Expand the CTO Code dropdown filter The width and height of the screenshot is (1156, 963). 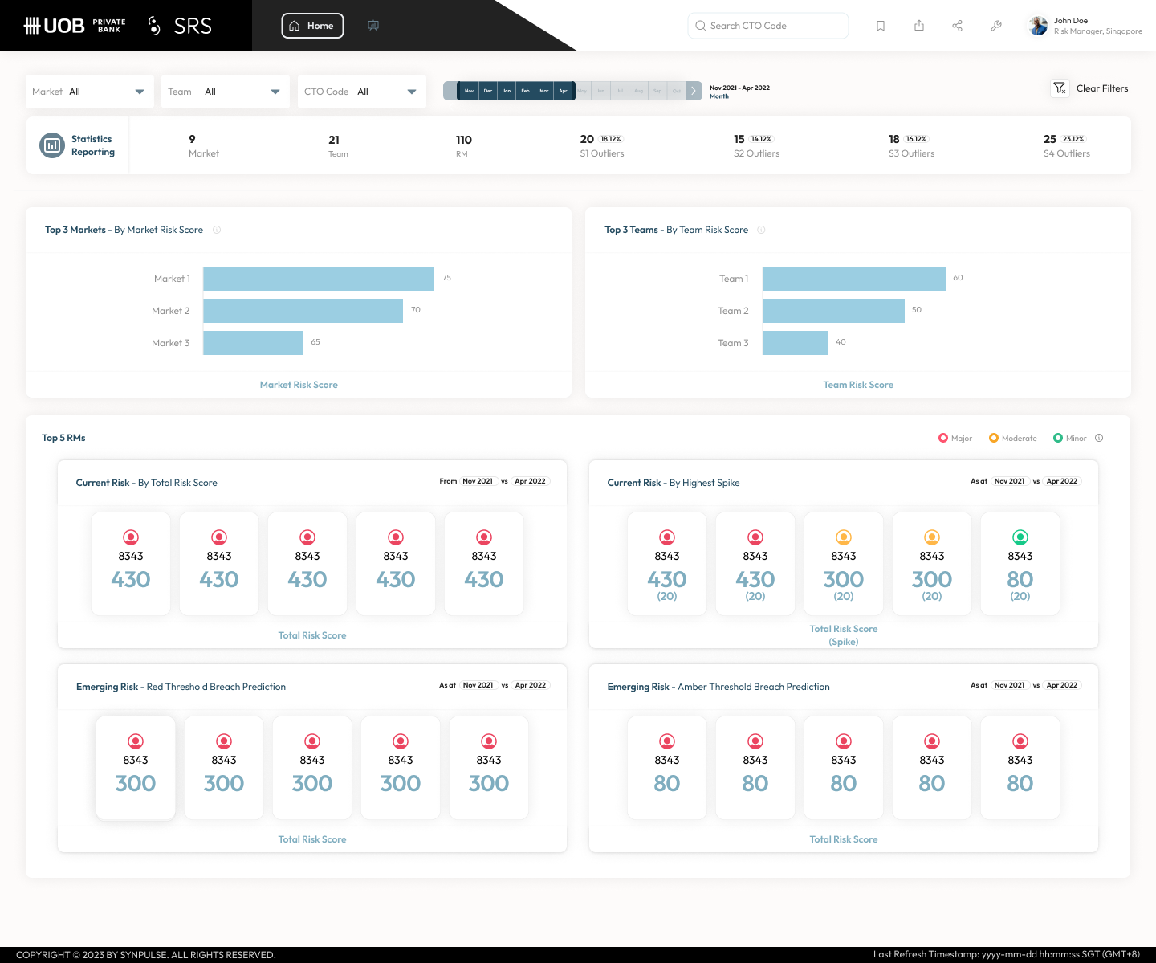point(361,92)
